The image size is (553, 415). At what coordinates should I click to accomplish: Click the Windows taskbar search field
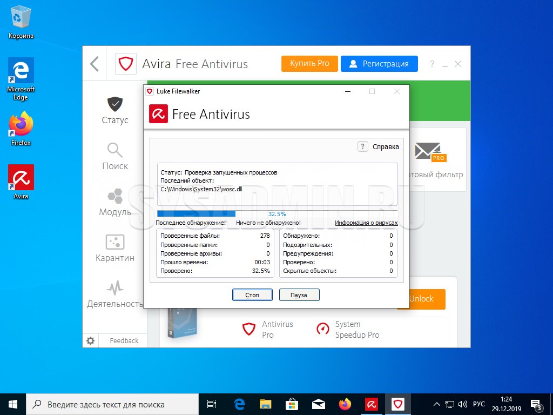tap(112, 404)
